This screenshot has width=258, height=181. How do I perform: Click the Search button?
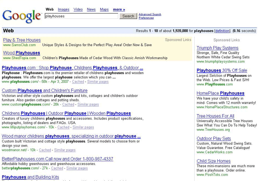(x=128, y=16)
